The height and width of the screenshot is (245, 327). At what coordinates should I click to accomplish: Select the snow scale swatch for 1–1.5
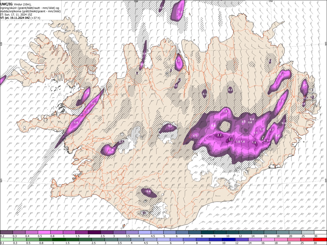tap(69, 232)
